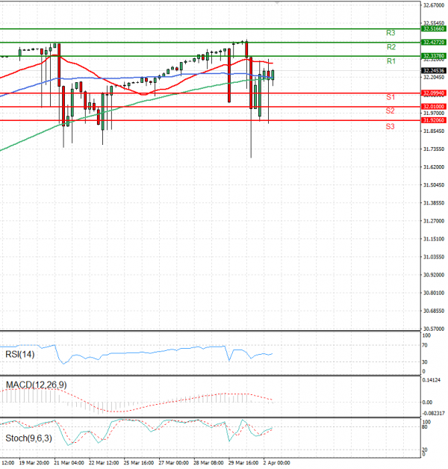The image size is (448, 469).
Task: Click the MACD scale value -0.082317
Action: [433, 414]
